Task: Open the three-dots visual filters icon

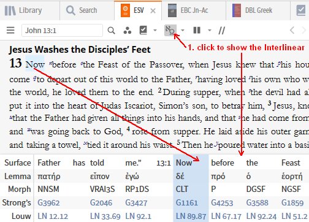Action: point(128,31)
